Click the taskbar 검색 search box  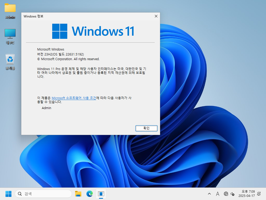click(43, 194)
